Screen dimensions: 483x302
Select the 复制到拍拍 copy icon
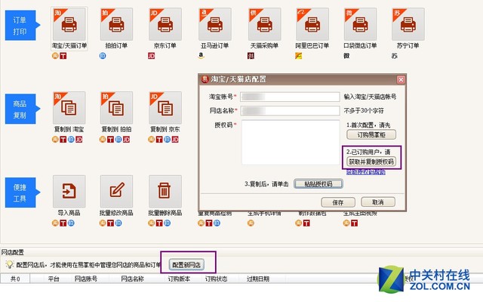(x=116, y=109)
